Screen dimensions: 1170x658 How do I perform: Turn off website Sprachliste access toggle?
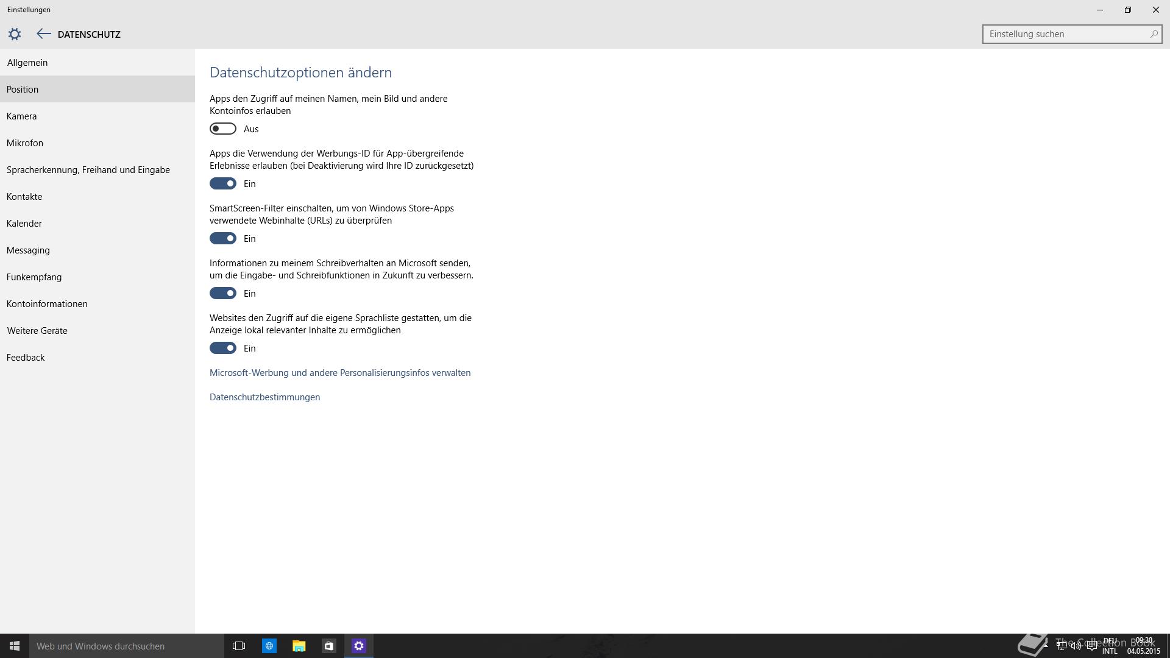pos(223,348)
